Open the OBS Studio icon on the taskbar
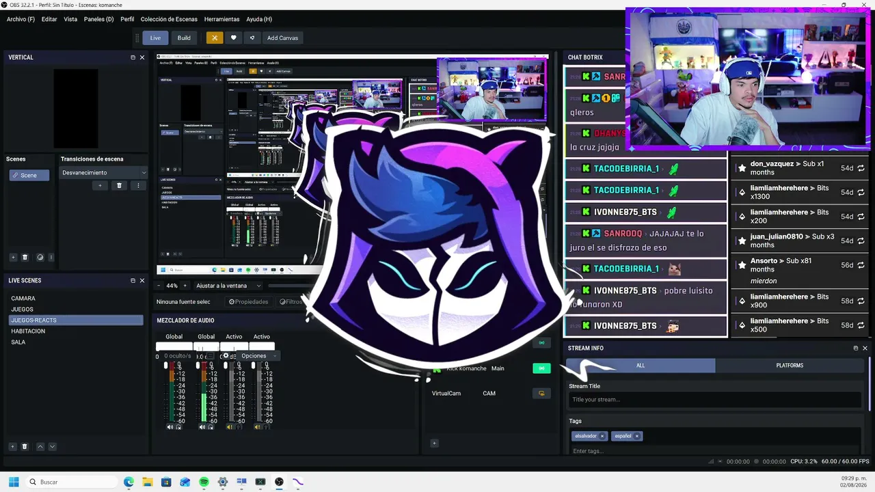 coord(279,482)
